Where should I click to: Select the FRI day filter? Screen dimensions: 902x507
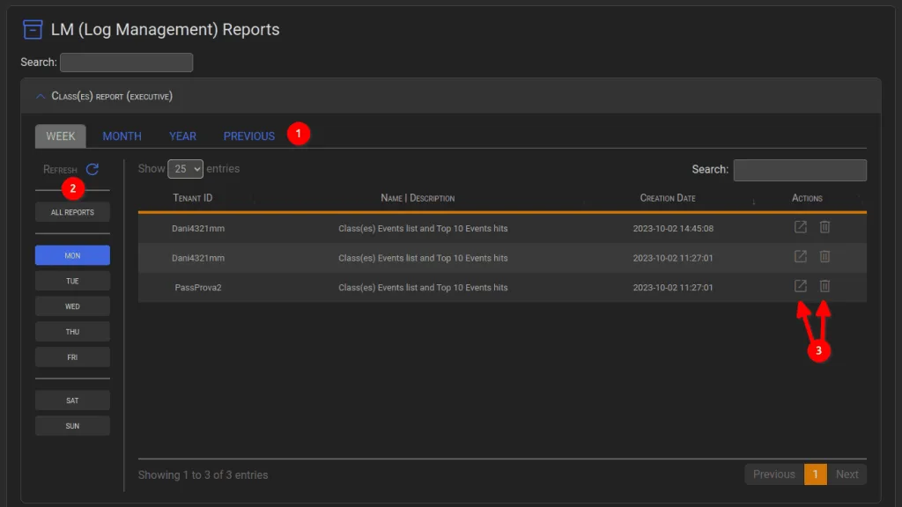[x=72, y=357]
